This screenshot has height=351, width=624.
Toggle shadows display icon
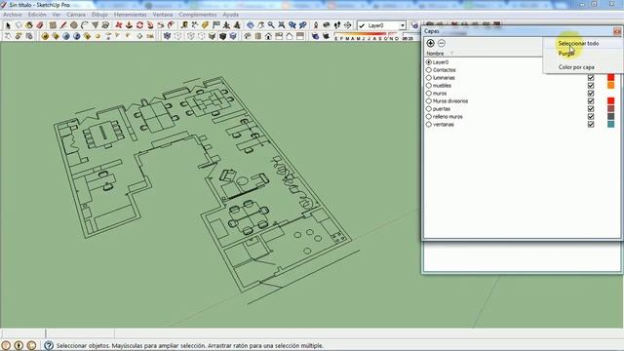pyautogui.click(x=326, y=36)
